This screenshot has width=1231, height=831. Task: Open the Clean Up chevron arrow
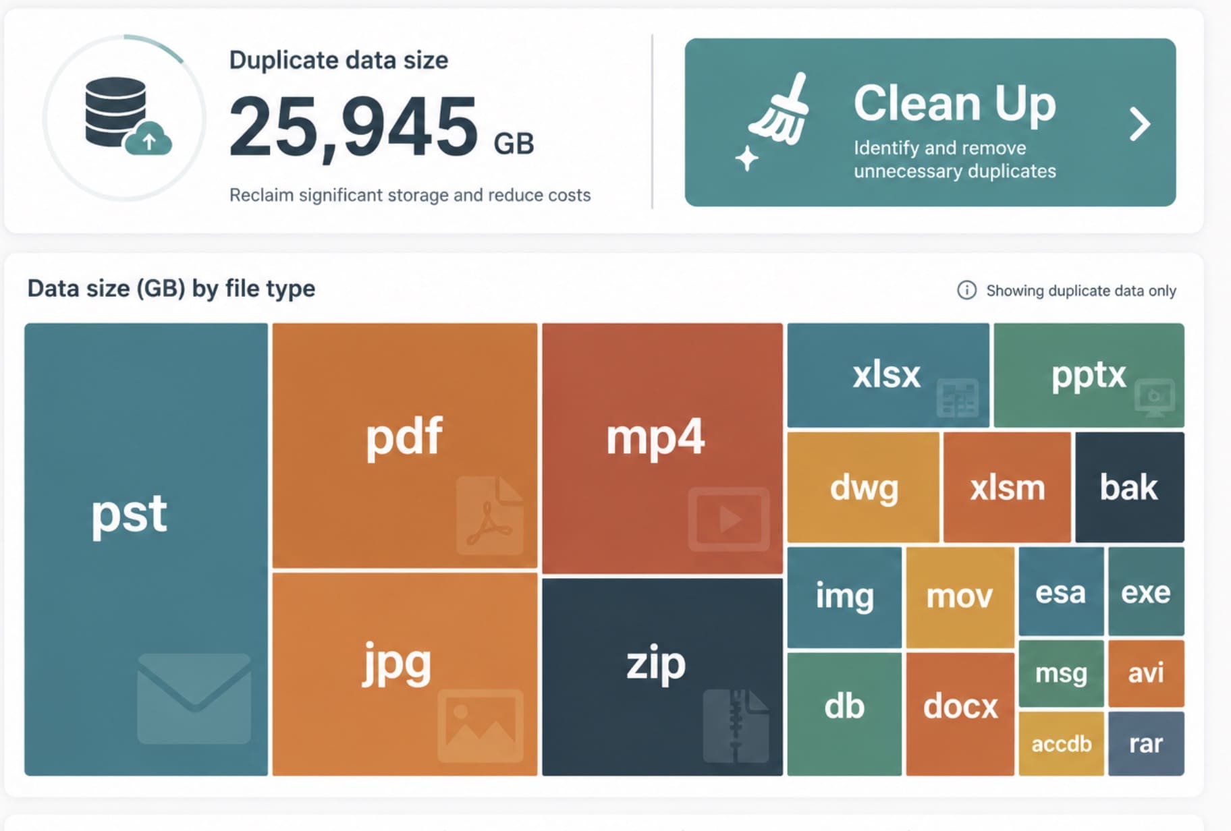[1139, 124]
